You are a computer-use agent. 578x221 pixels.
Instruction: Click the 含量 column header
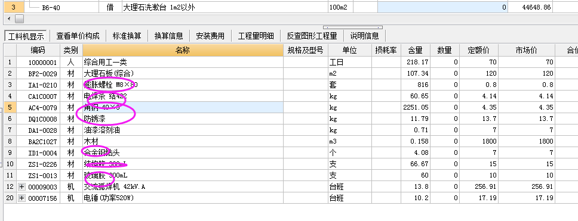pos(415,51)
